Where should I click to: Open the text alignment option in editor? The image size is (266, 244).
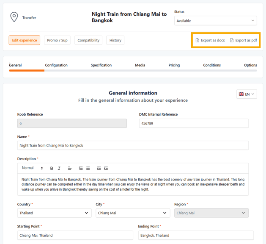point(70,168)
